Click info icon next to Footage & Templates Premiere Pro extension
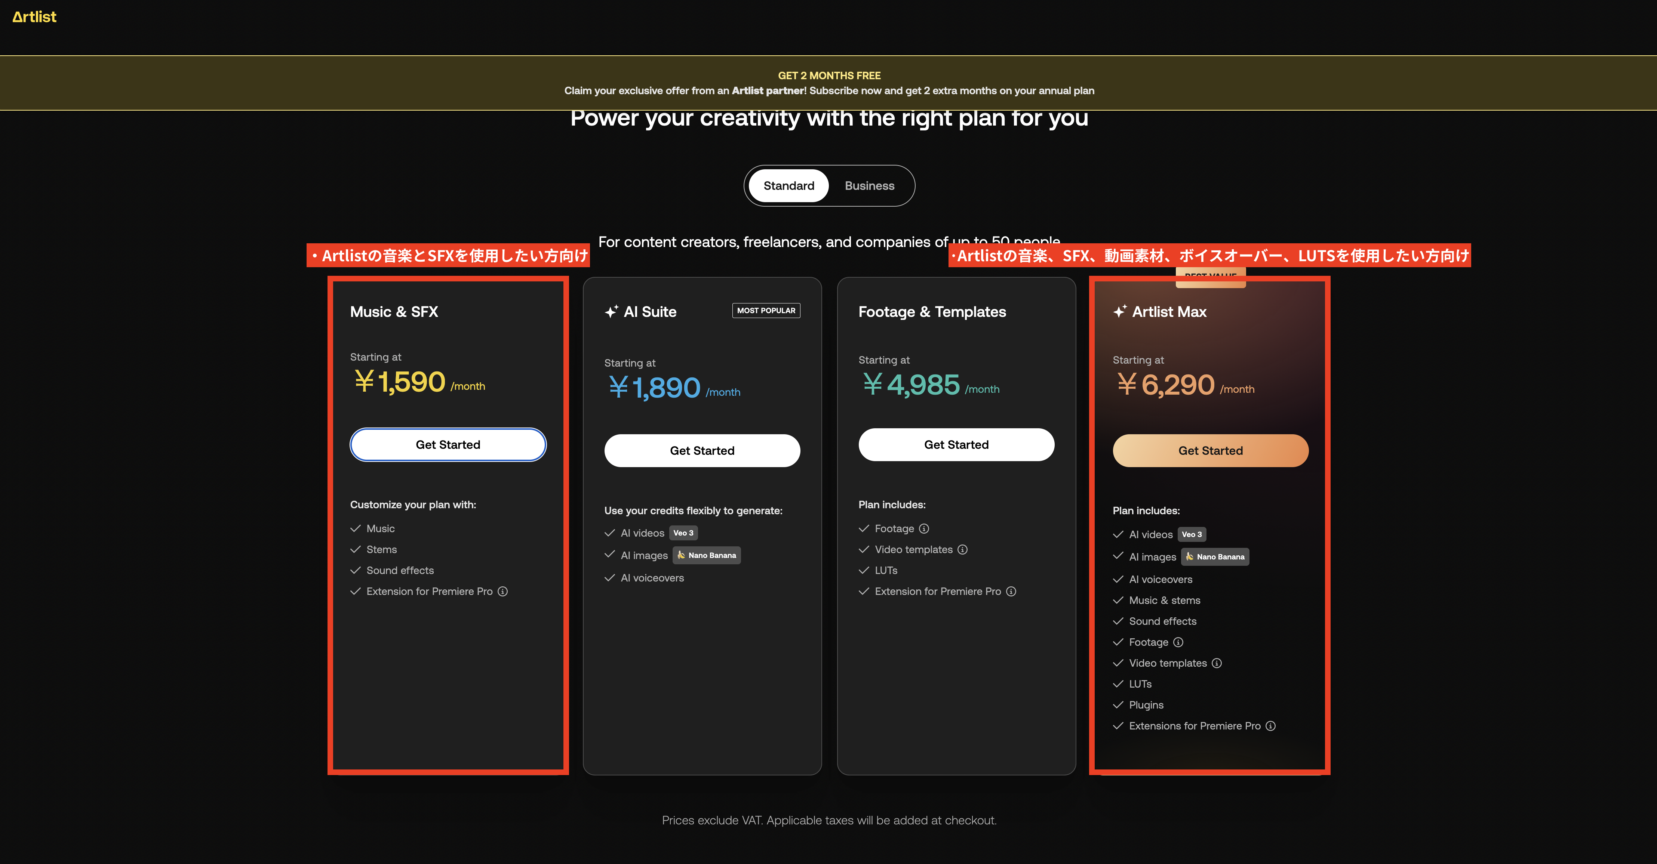This screenshot has width=1657, height=864. (1011, 592)
